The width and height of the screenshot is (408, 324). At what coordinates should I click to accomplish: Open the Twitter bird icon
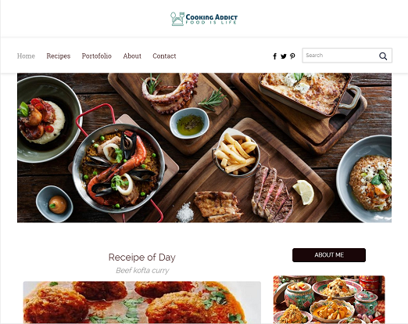pyautogui.click(x=284, y=56)
